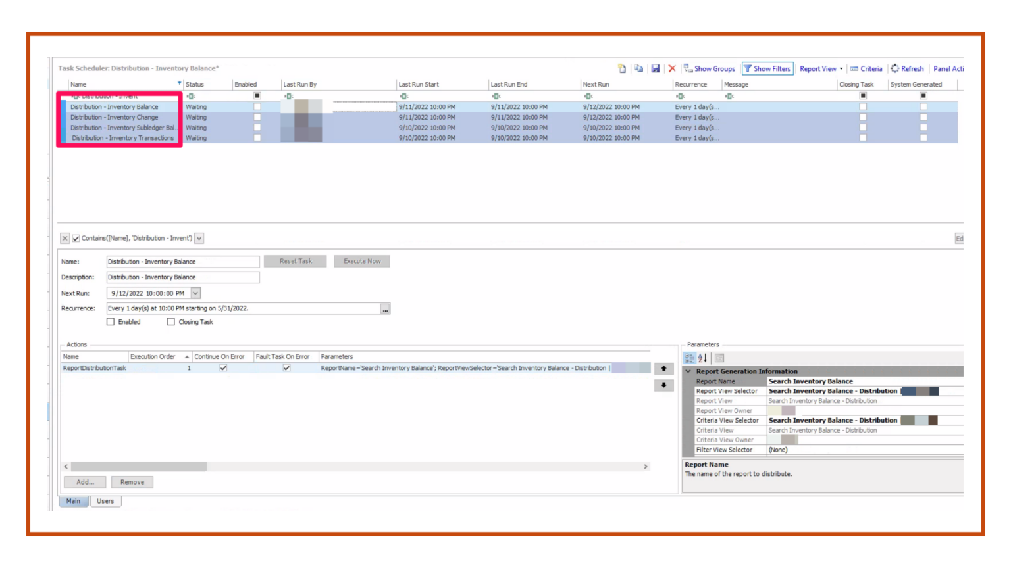This screenshot has height=568, width=1011.
Task: Sort parameters alphabetically with A-Z icon
Action: click(702, 358)
